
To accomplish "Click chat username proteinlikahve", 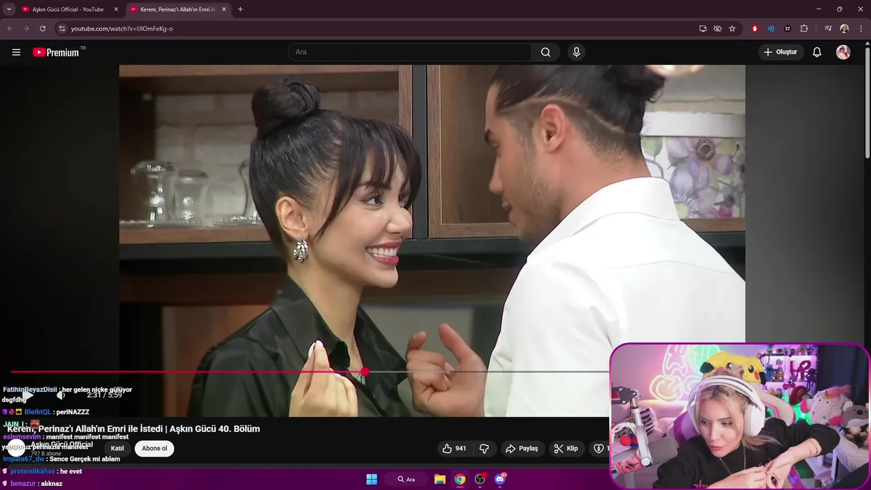I will (x=33, y=471).
